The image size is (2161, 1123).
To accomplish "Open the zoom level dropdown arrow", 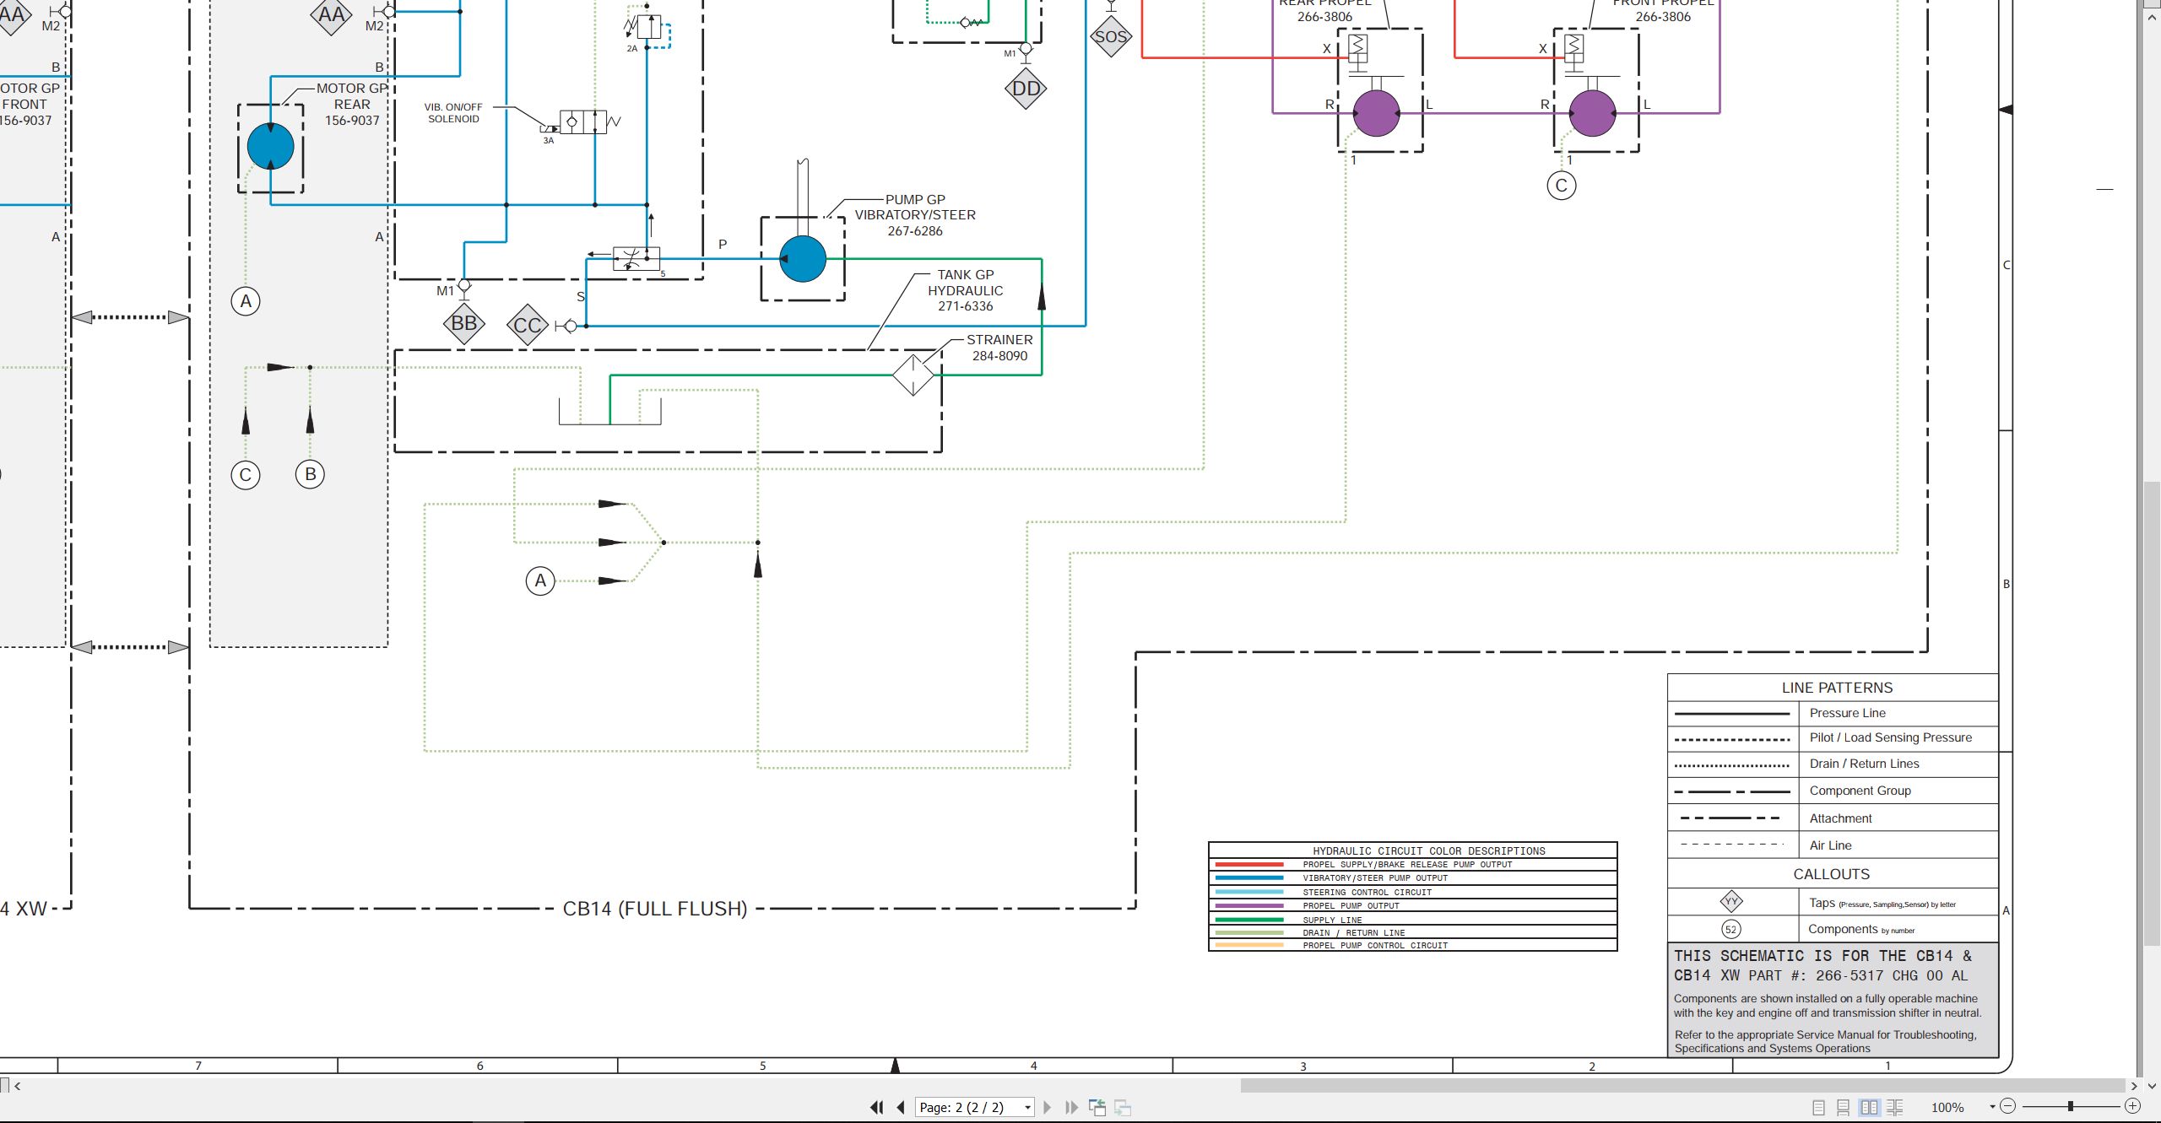I will [1992, 1107].
